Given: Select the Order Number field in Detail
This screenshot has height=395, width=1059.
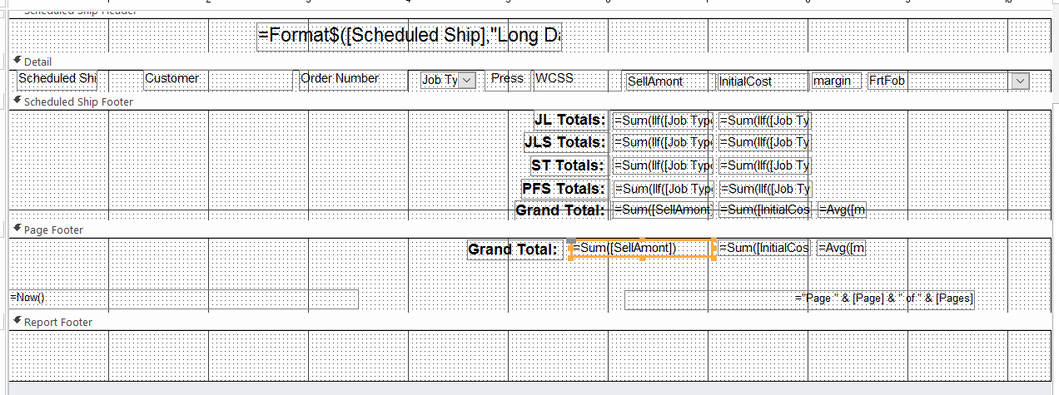Looking at the screenshot, I should pyautogui.click(x=340, y=79).
